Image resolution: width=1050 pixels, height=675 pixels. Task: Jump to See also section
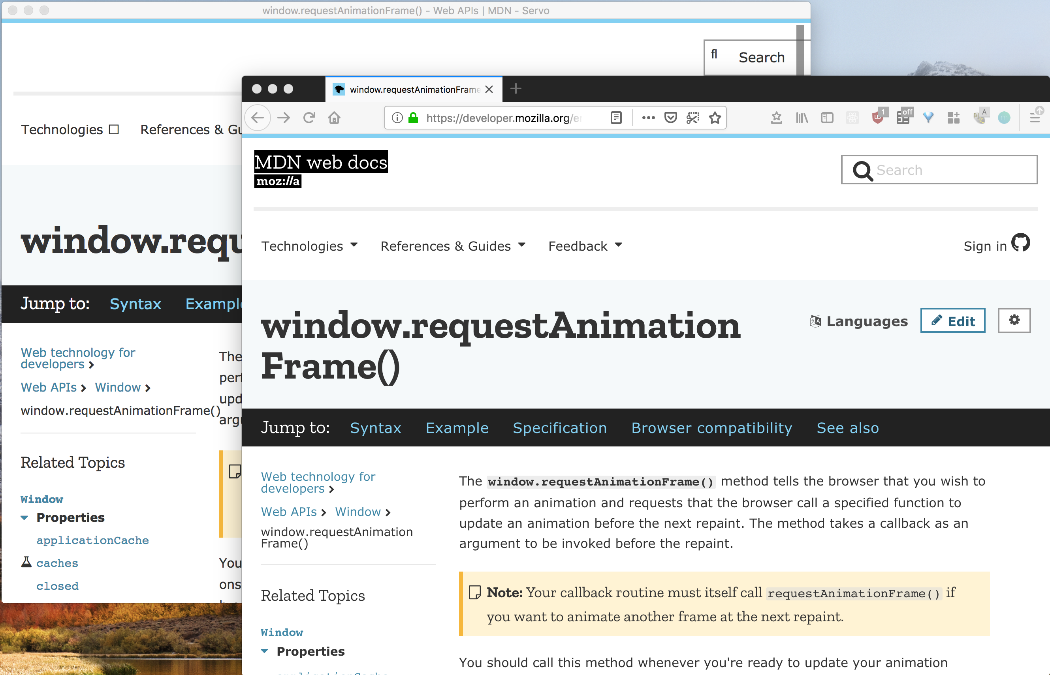[847, 428]
